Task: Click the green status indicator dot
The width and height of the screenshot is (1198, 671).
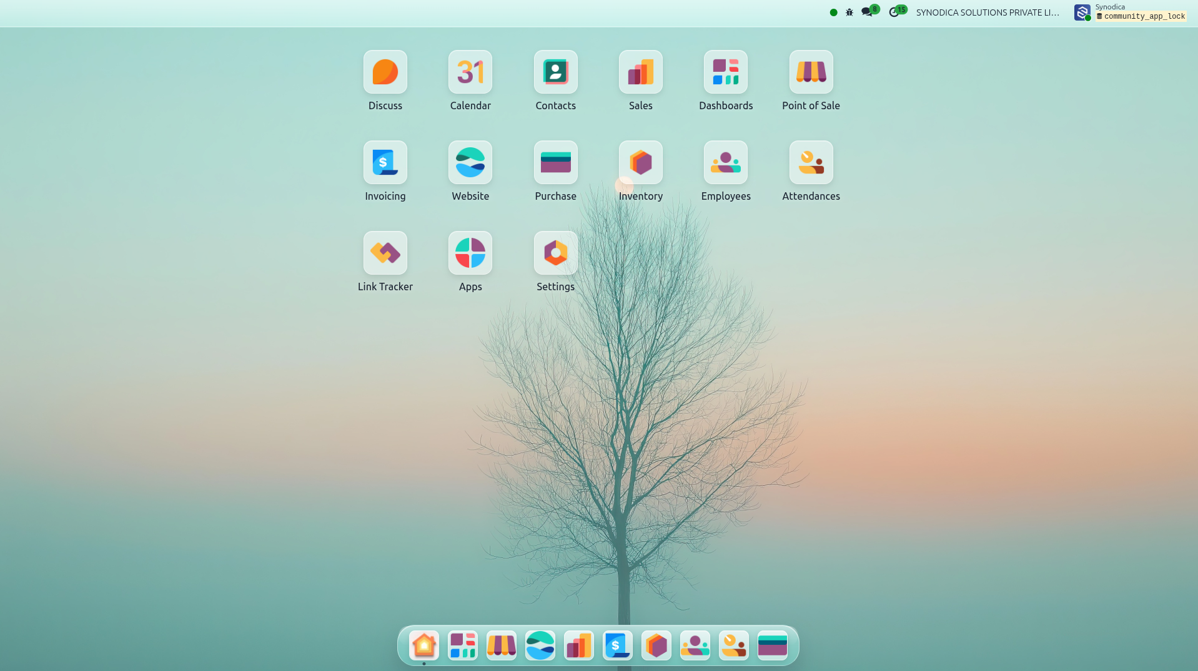Action: 833,12
